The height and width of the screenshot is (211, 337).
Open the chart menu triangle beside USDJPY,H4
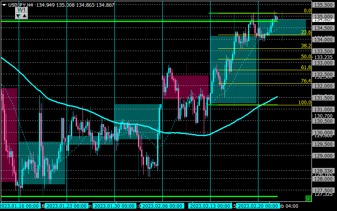click(x=4, y=5)
